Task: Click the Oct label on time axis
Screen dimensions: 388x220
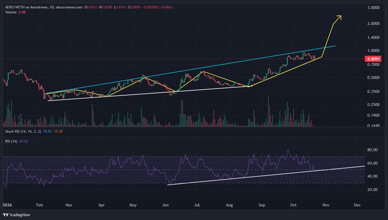Action: pyautogui.click(x=293, y=205)
